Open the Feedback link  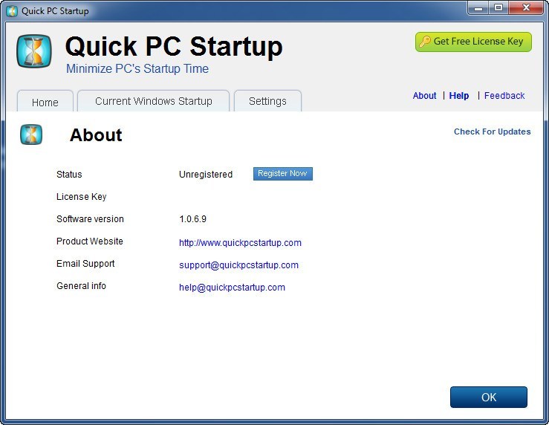pos(504,96)
